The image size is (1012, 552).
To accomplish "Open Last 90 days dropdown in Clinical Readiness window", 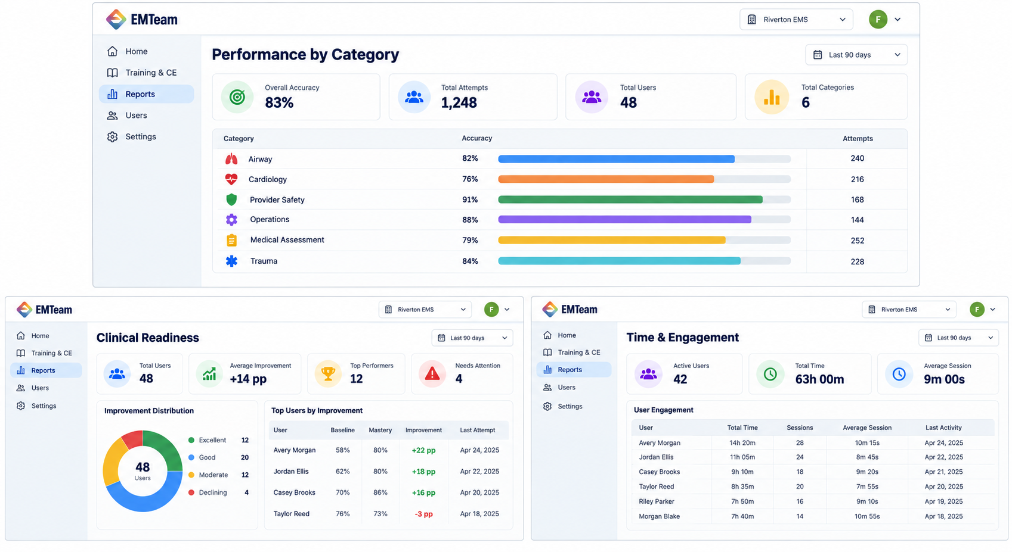I will coord(472,338).
